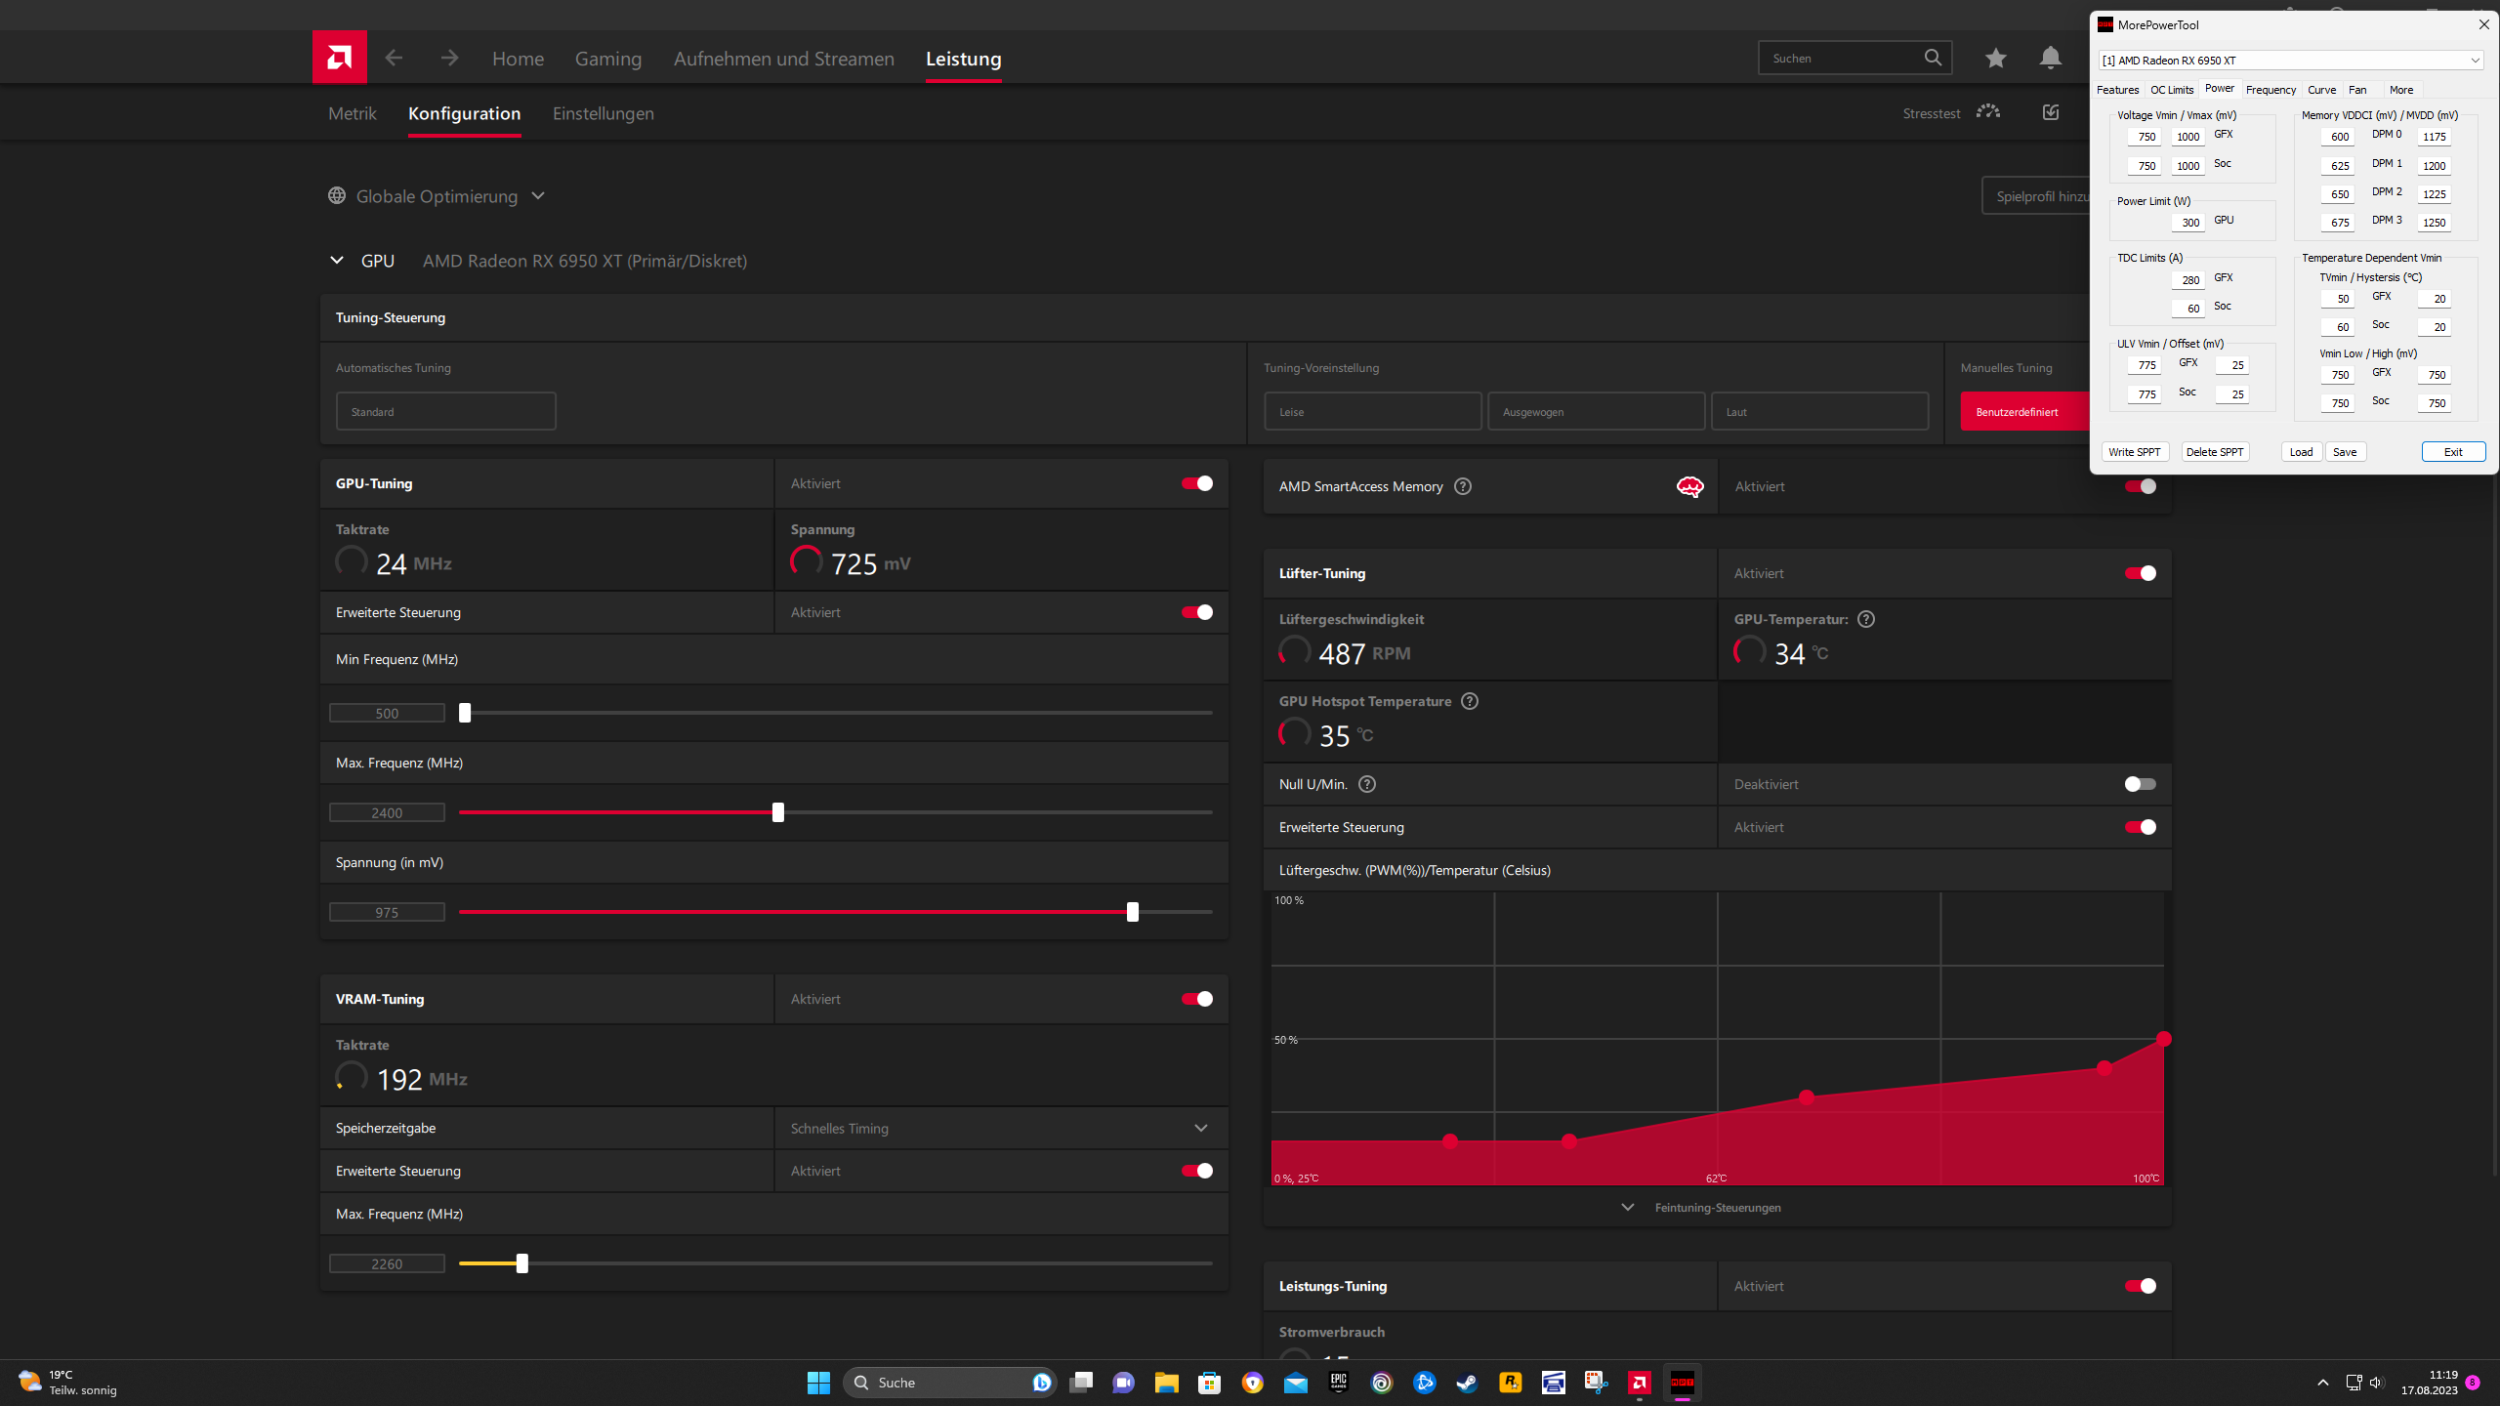Click the AMD logo home icon
Screen dimensions: 2500x1406
(339, 58)
